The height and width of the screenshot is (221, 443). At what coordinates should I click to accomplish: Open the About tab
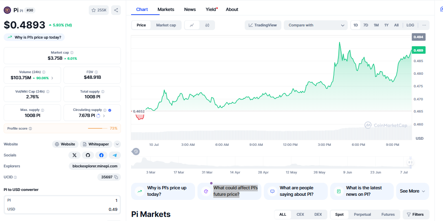click(x=232, y=9)
